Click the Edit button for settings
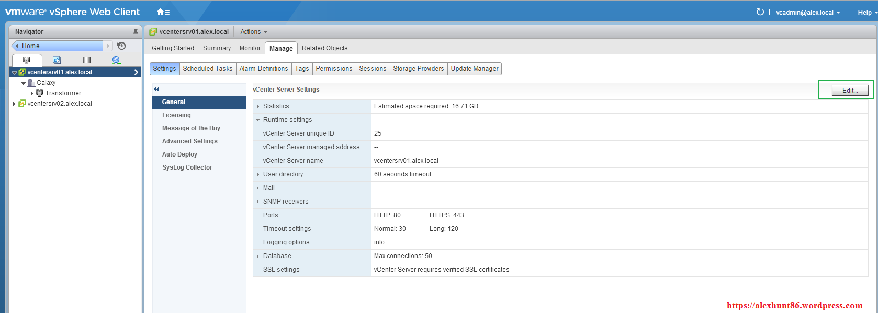Viewport: 878px width, 313px height. pyautogui.click(x=849, y=91)
